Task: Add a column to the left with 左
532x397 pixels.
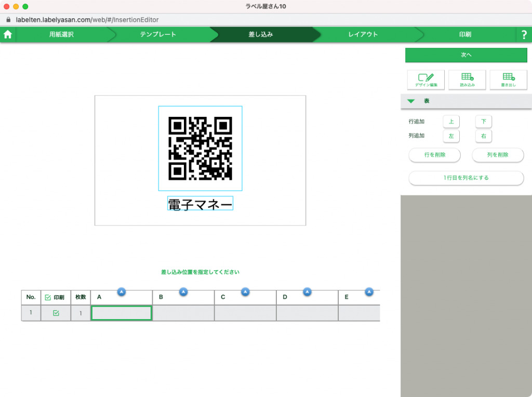Action: point(451,136)
